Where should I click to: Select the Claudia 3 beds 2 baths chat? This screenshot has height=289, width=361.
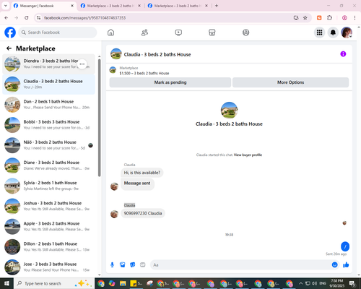[48, 85]
